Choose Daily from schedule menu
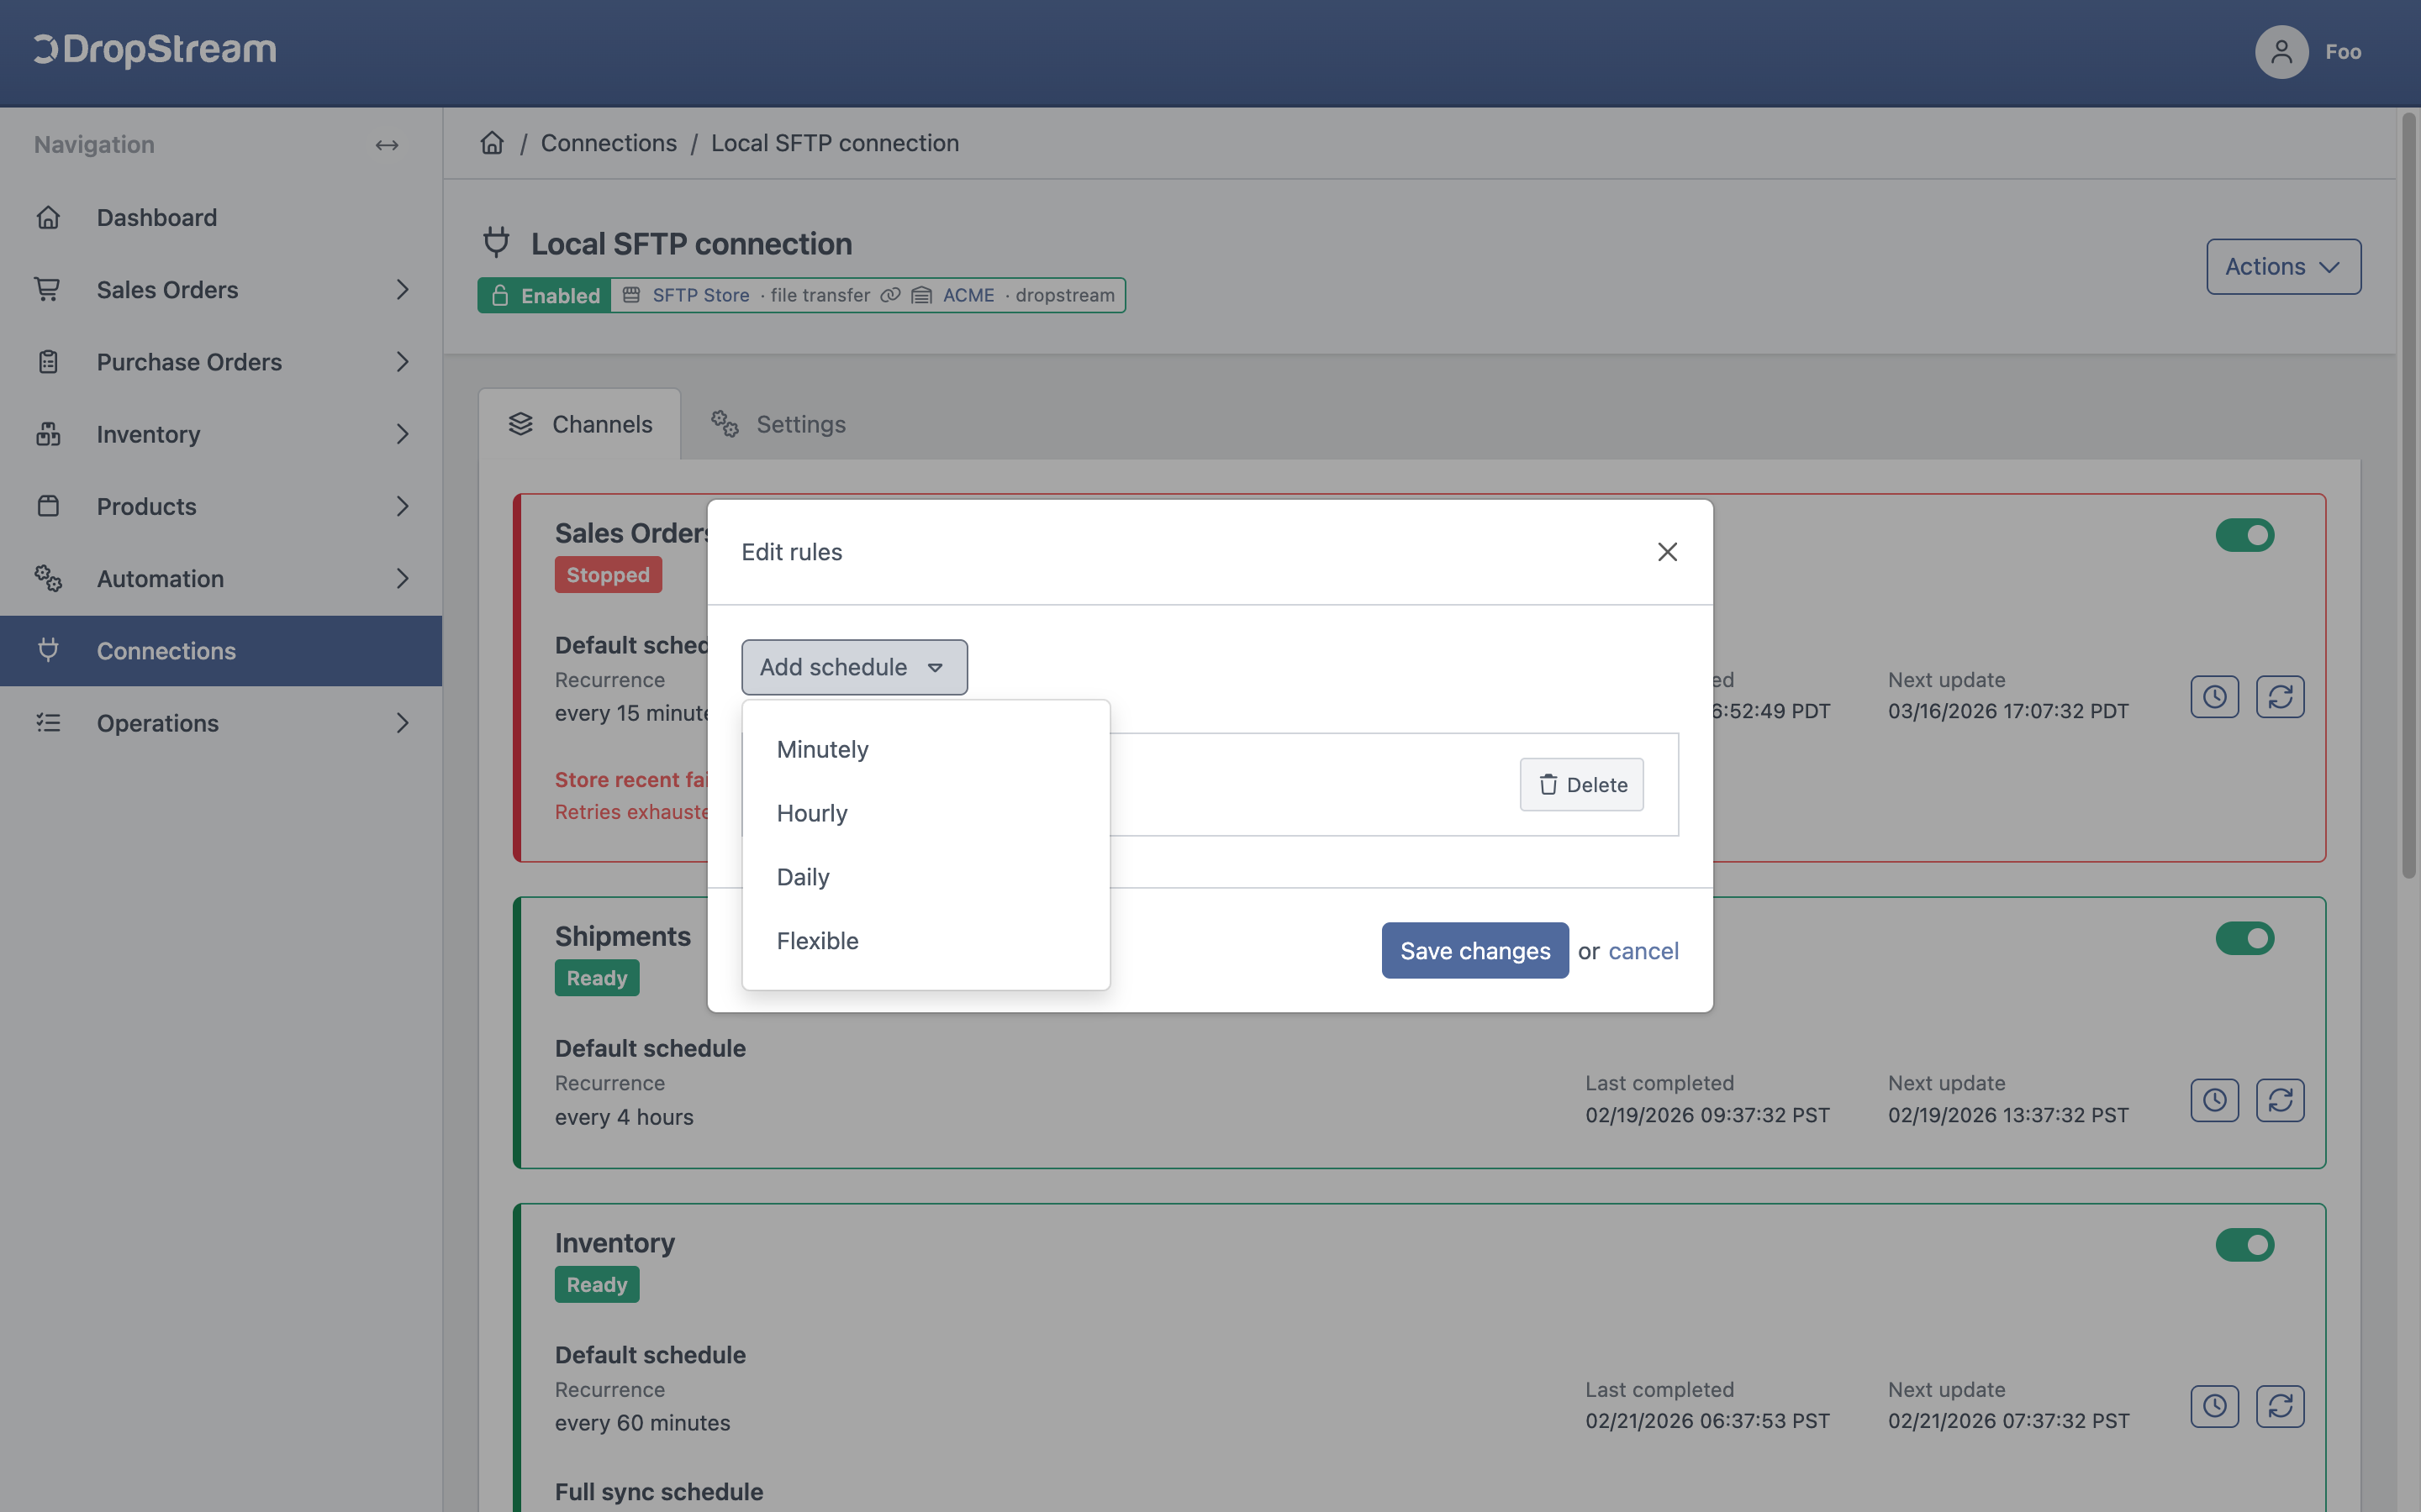 click(x=926, y=877)
